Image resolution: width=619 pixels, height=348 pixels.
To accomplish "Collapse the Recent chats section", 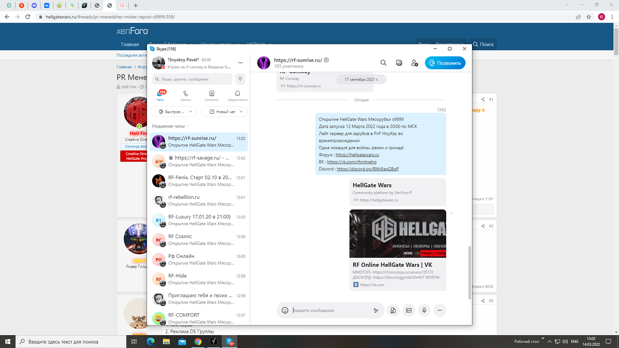I will [x=170, y=126].
